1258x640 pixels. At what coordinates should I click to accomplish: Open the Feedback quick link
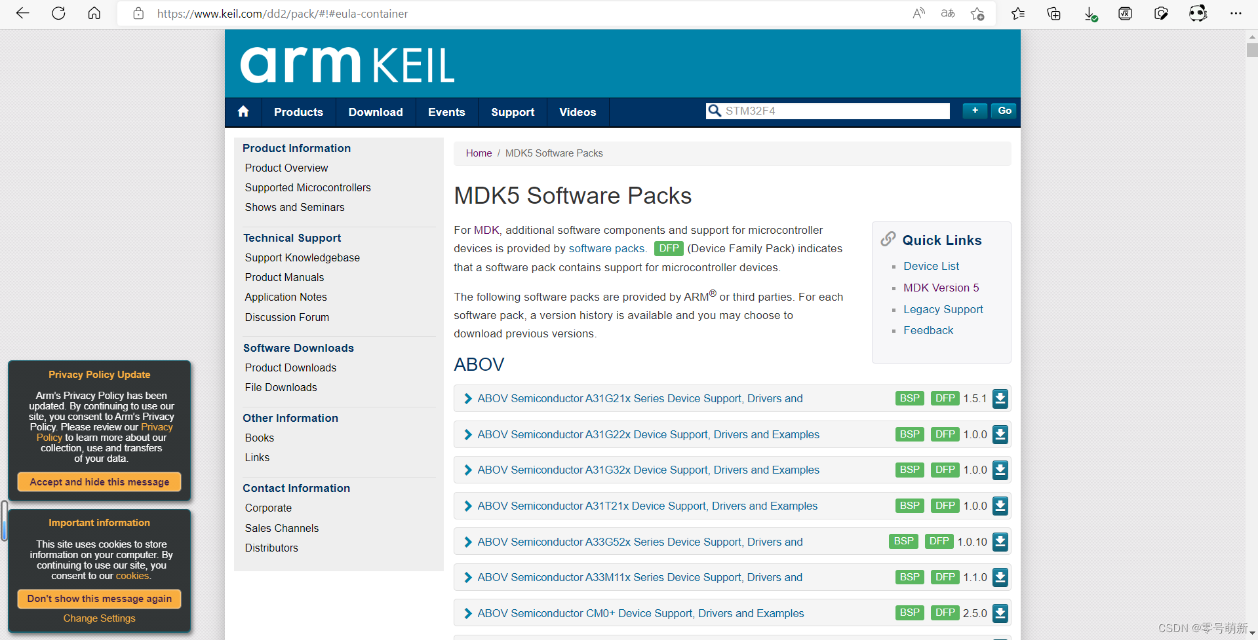(928, 330)
